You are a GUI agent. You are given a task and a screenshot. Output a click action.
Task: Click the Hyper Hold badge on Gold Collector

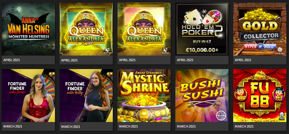tap(260, 46)
